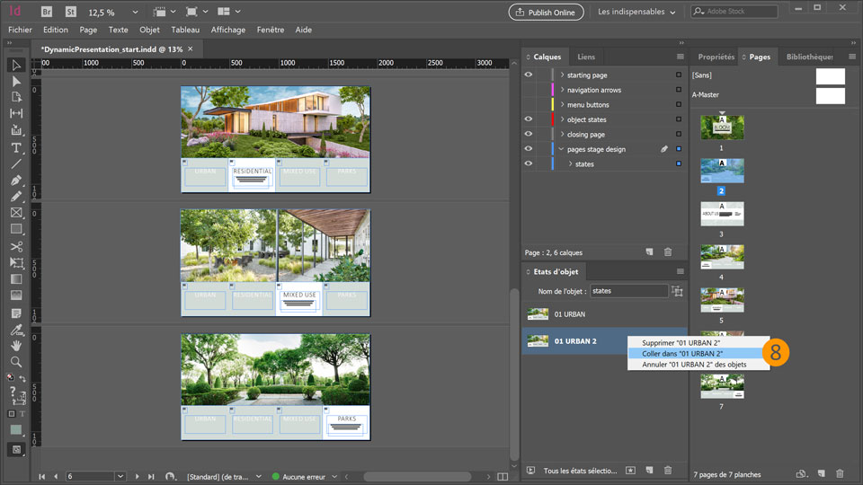Click the horizontal scrollbar of document
Screen dimensions: 863x485
(x=417, y=476)
